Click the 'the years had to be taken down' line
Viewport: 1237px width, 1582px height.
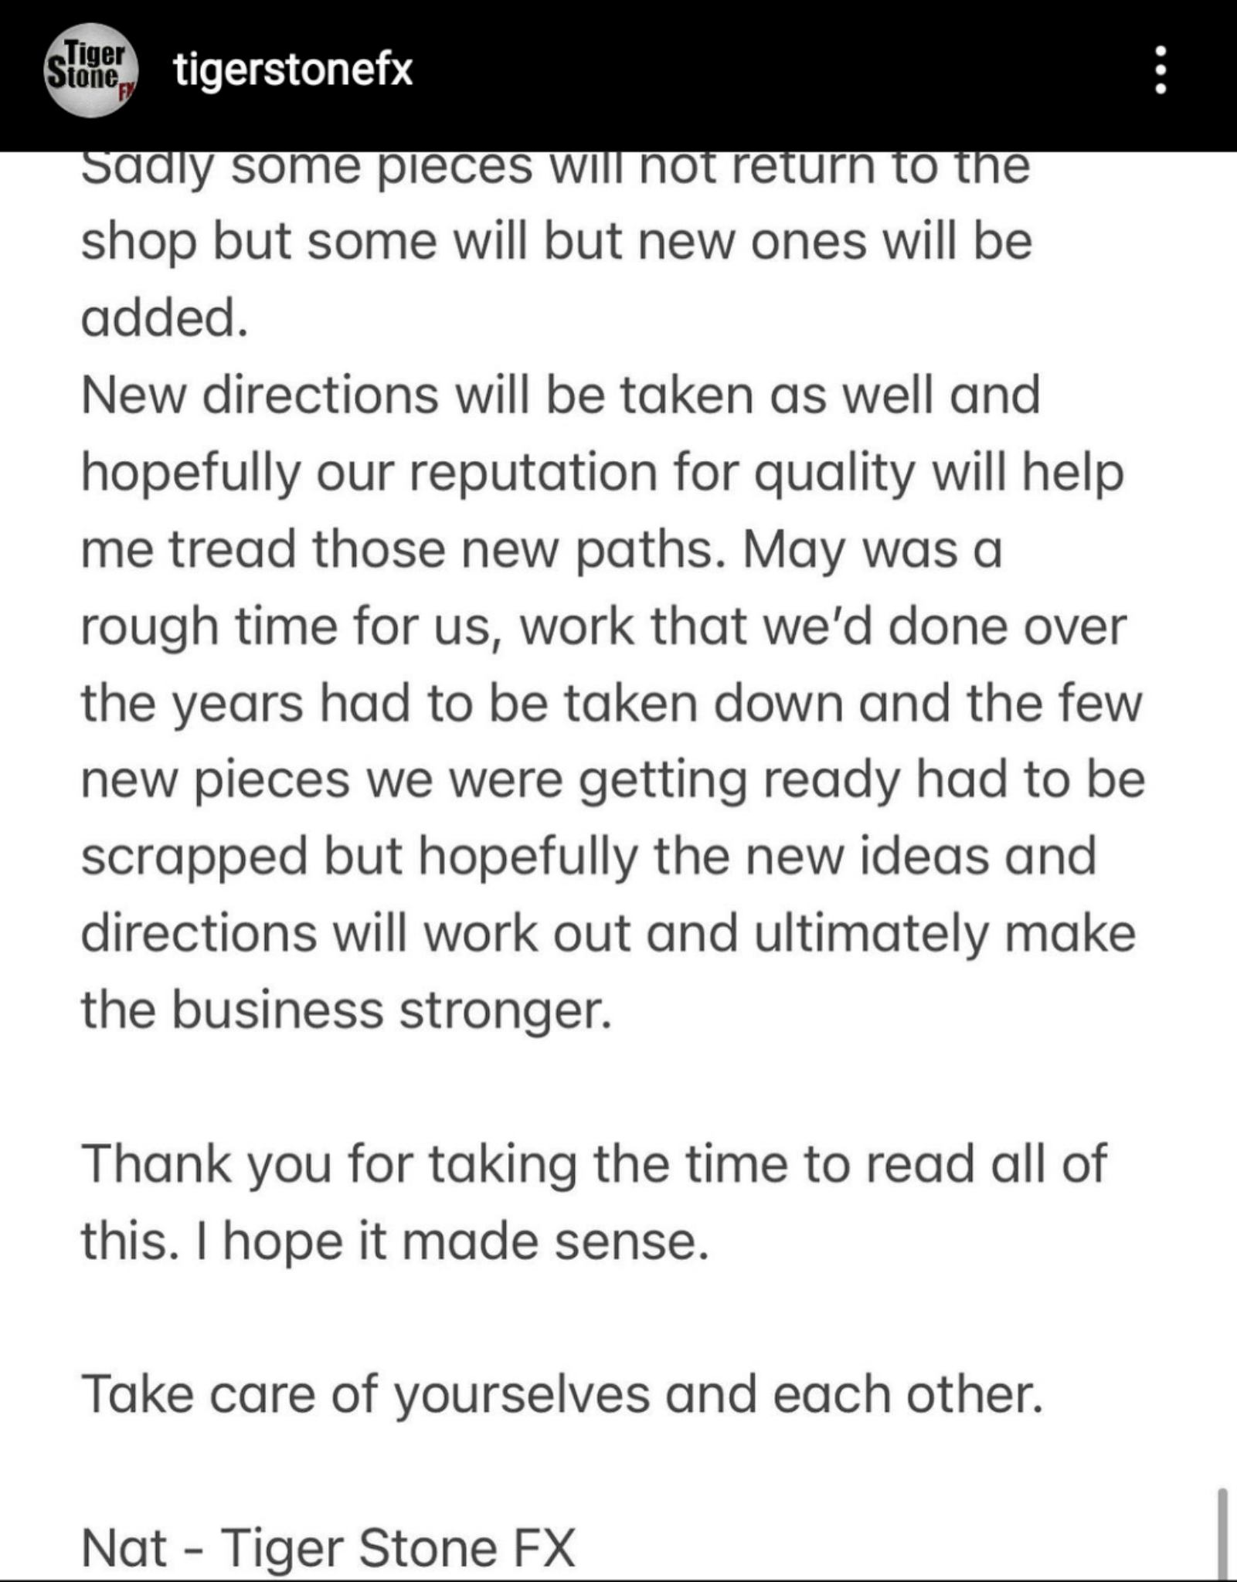point(611,704)
